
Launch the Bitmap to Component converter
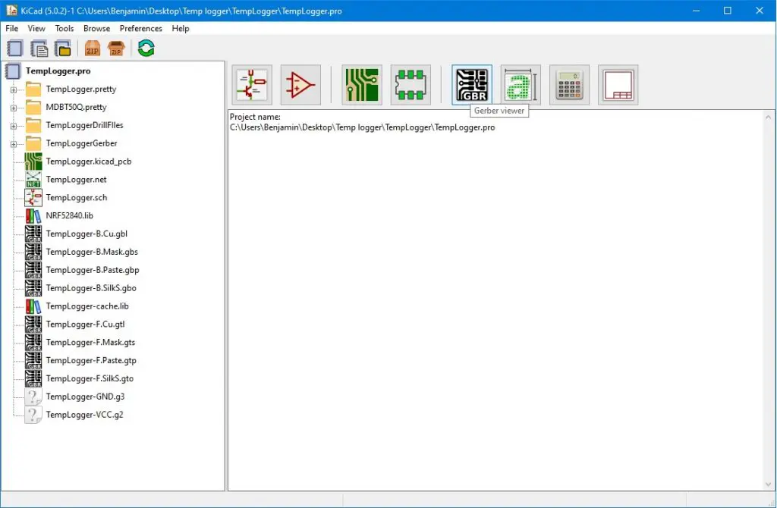point(521,85)
